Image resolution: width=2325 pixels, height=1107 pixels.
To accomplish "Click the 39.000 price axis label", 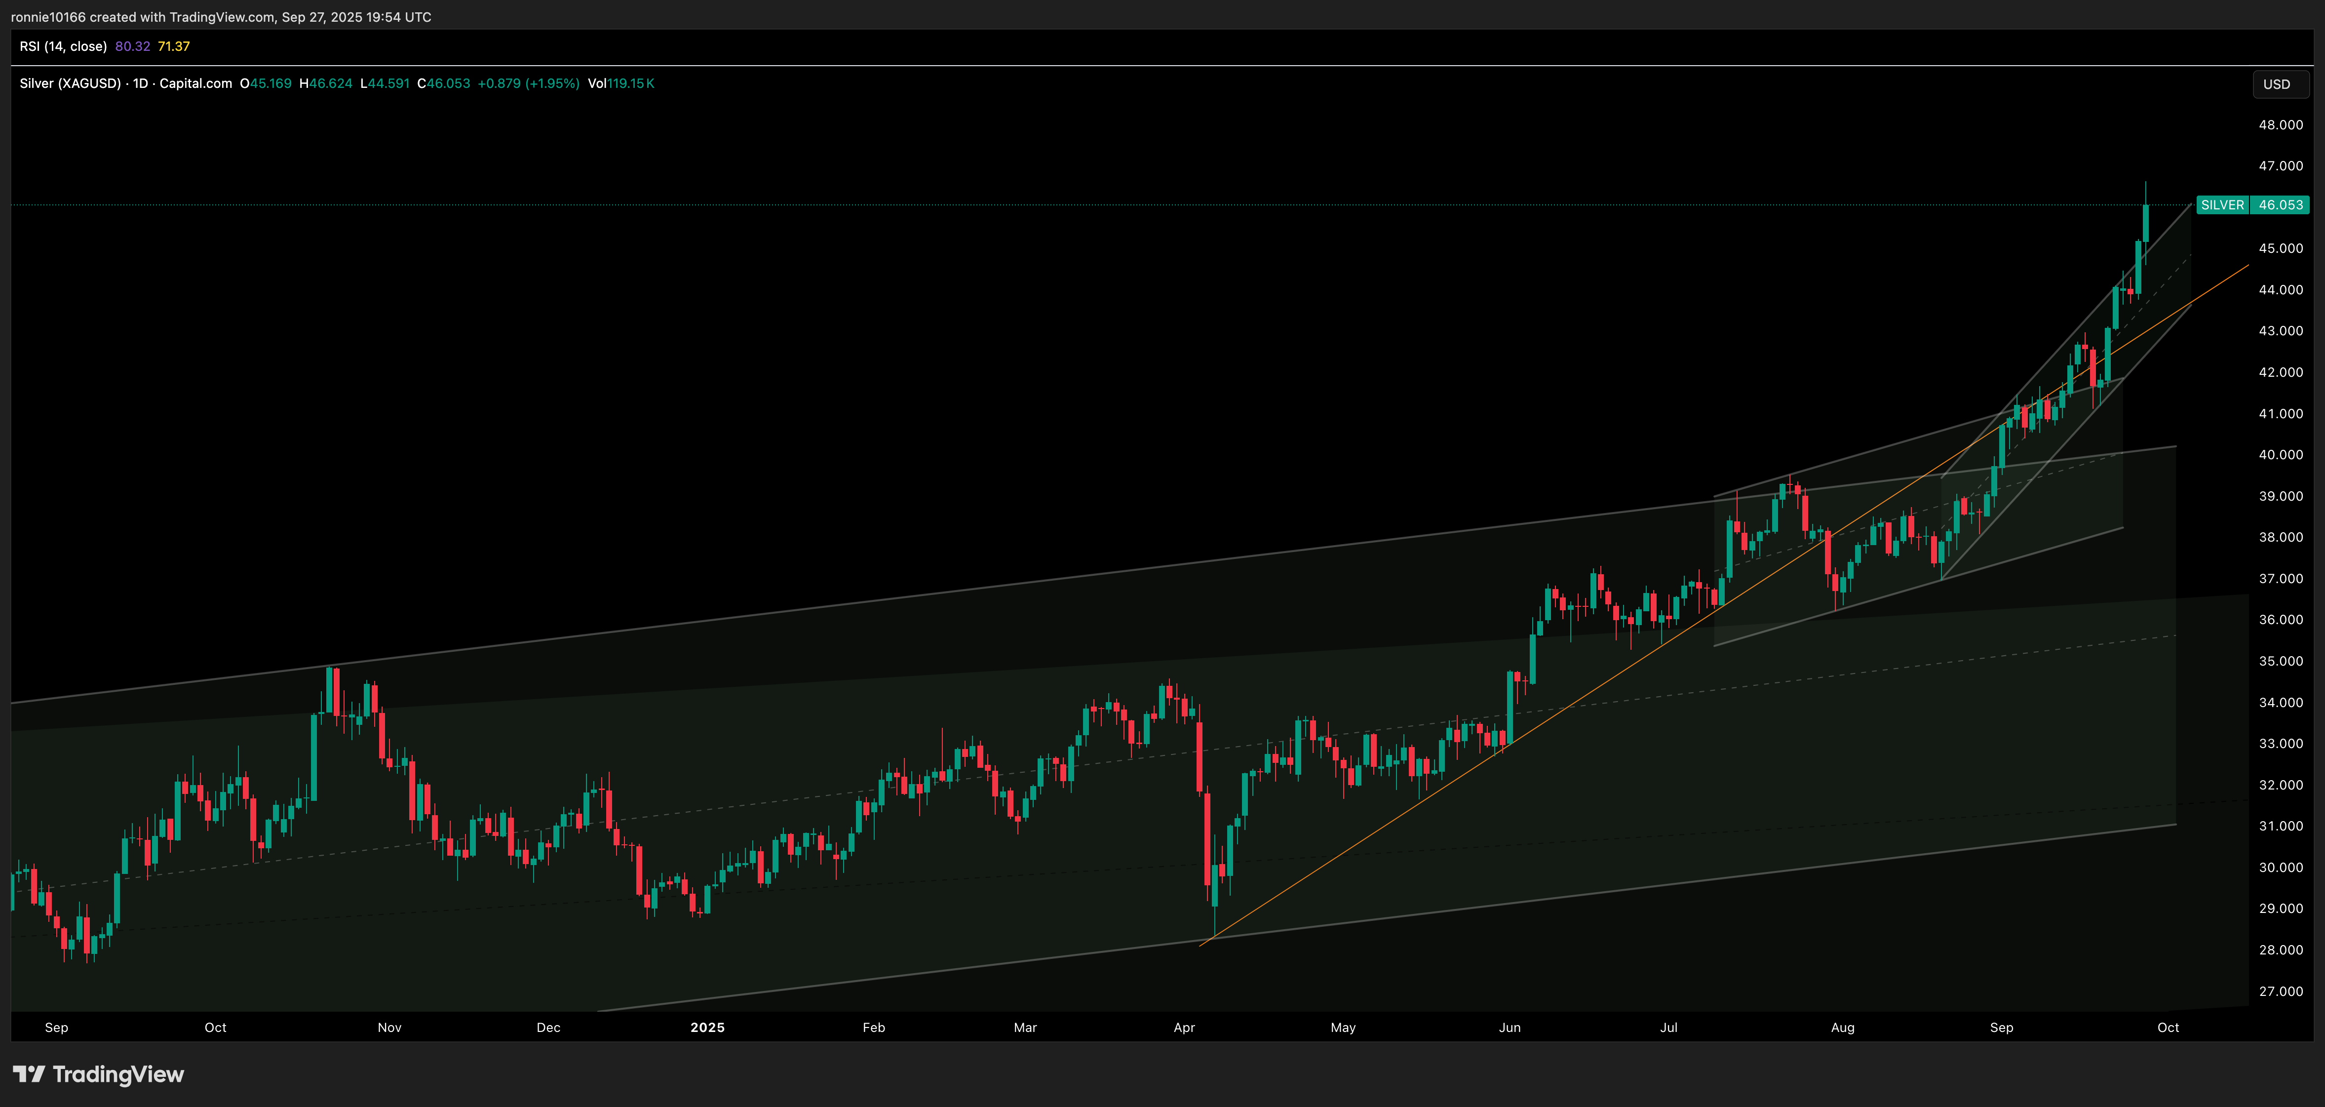I will pyautogui.click(x=2281, y=497).
